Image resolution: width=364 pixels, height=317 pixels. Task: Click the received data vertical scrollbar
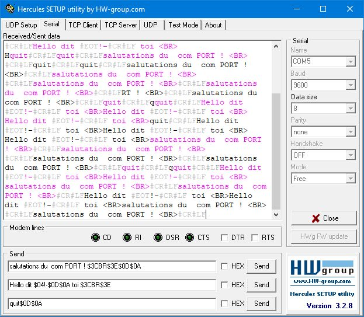click(276, 128)
